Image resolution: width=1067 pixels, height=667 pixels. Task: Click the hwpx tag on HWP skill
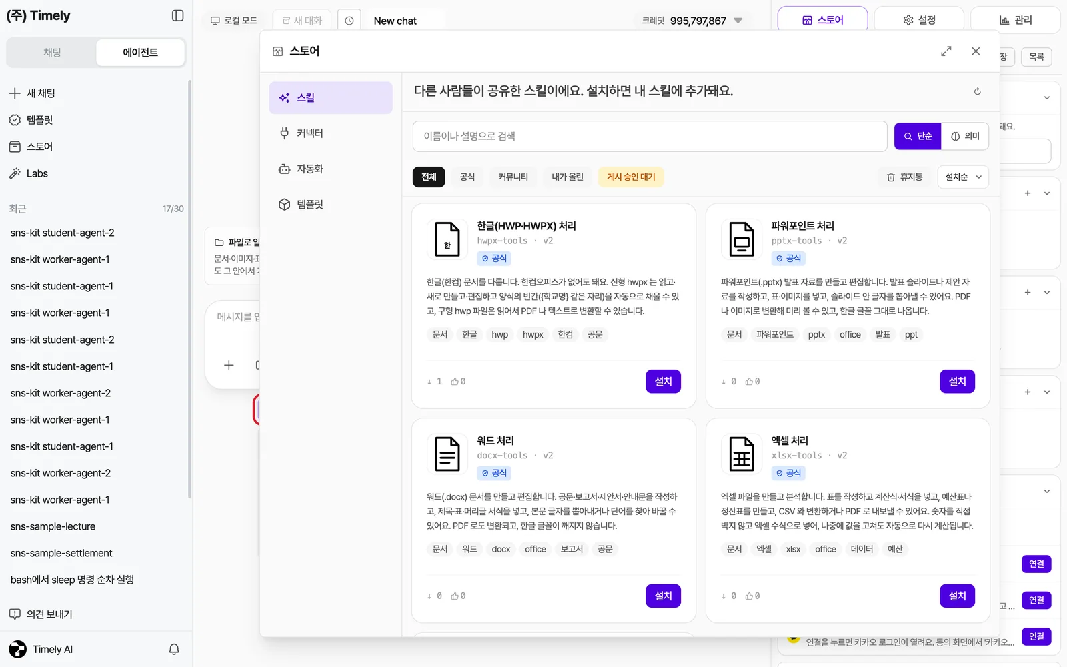pos(533,335)
